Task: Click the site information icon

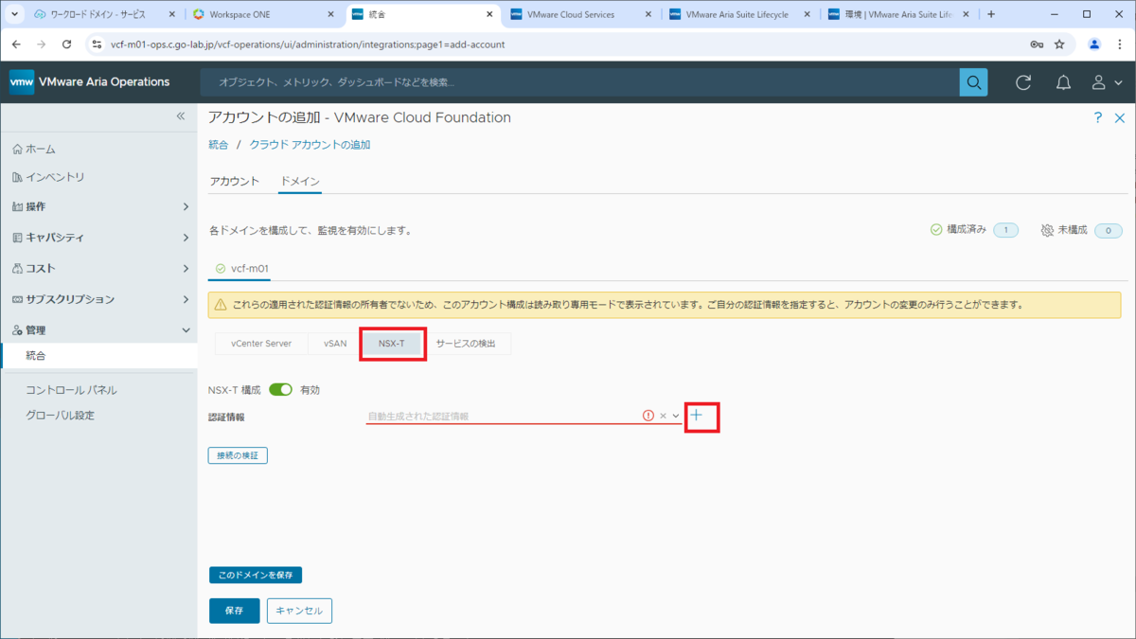Action: click(98, 44)
